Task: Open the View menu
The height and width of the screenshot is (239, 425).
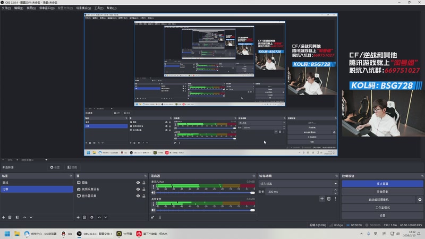Action: click(31, 8)
